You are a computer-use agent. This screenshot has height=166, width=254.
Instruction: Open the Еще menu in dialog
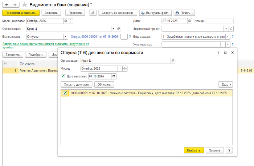[x=225, y=84]
